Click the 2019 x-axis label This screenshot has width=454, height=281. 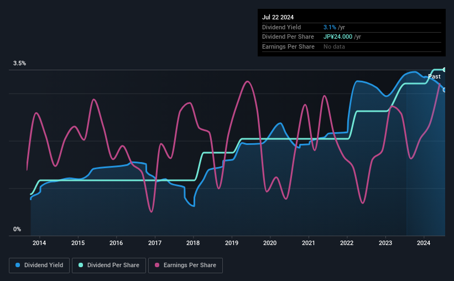coord(232,243)
